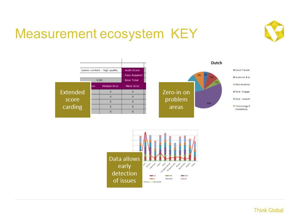Viewport: 299px width, 224px height.
Task: Select the 'Think Global' footer text
Action: click(269, 210)
